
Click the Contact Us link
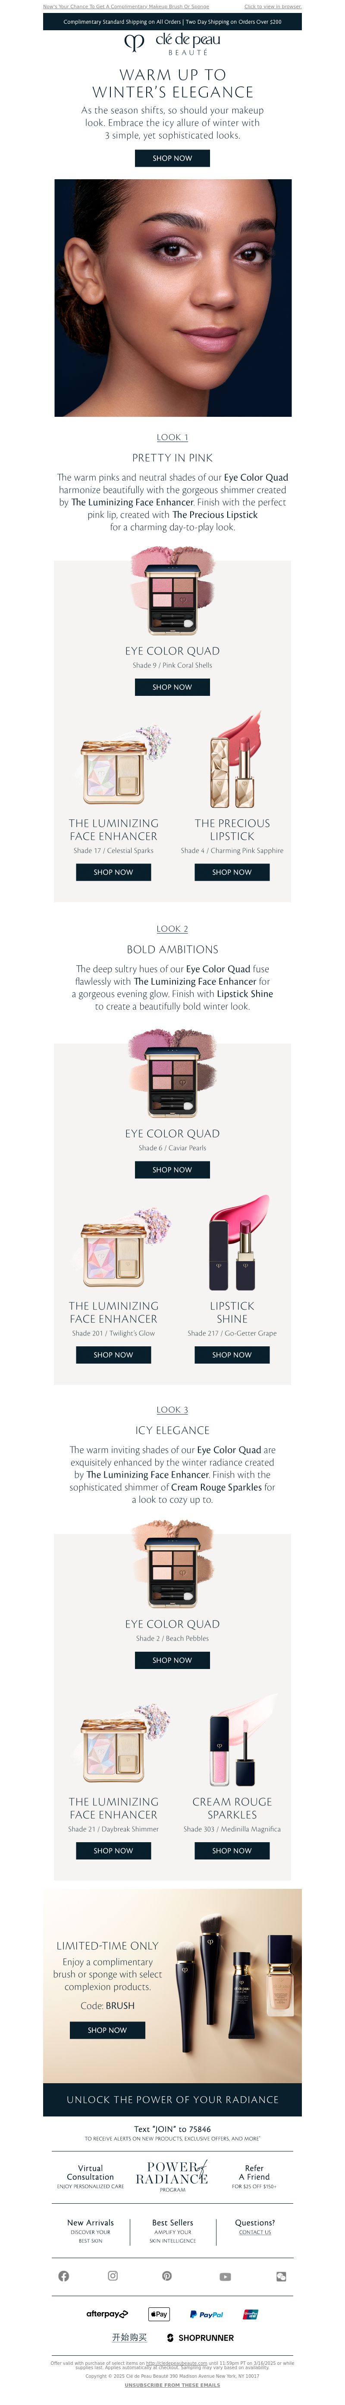(x=254, y=2231)
